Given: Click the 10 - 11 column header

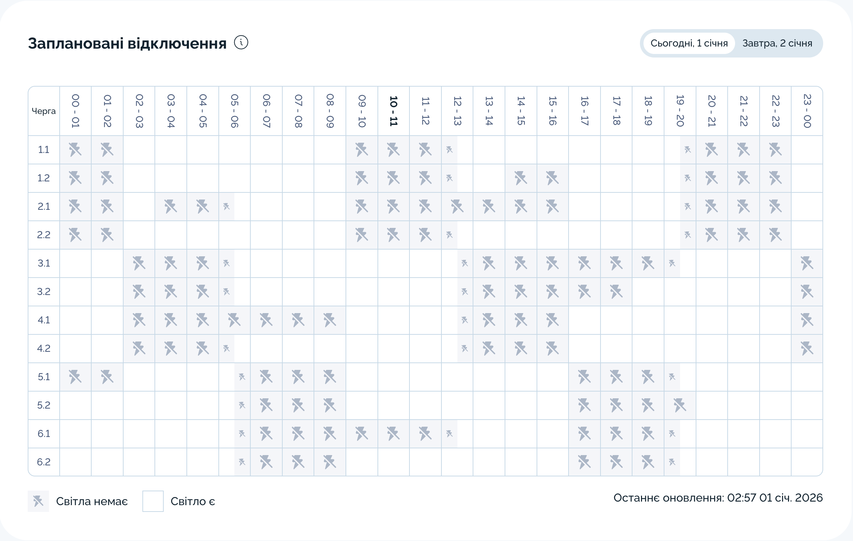Looking at the screenshot, I should click(x=393, y=111).
